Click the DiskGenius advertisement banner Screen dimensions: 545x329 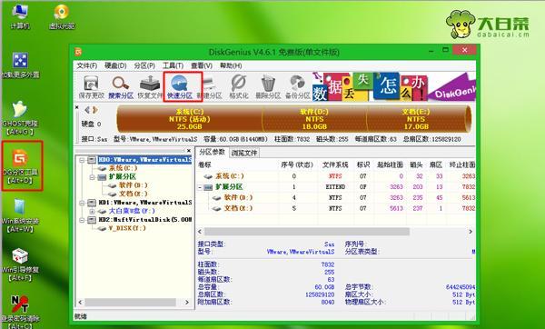(394, 86)
